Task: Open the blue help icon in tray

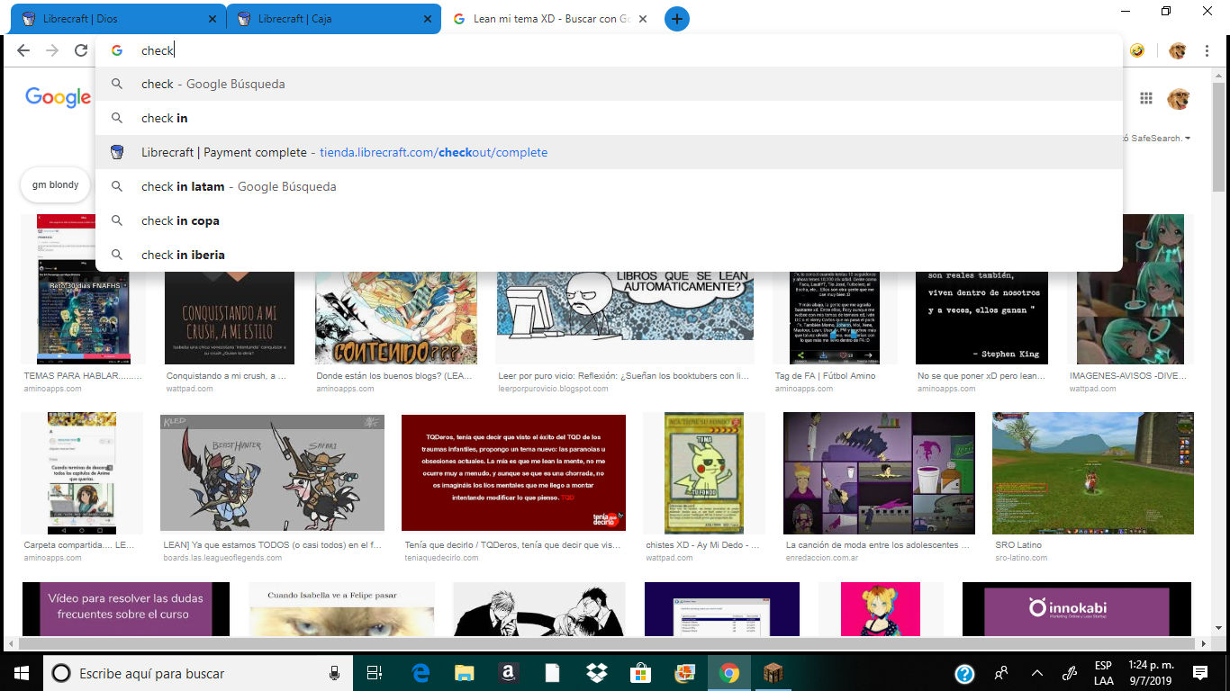Action: (964, 673)
